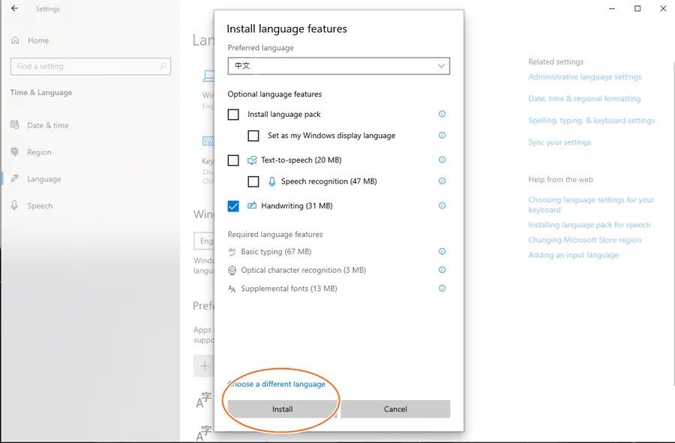
Task: Uncheck the Handwriting checkbox
Action: tap(233, 206)
